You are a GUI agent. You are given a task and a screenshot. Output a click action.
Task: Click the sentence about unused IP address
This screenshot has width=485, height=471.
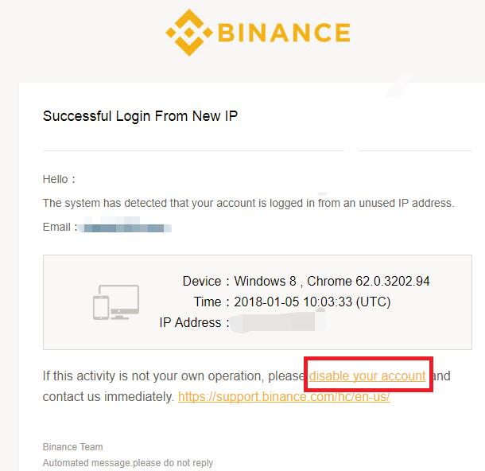click(248, 203)
